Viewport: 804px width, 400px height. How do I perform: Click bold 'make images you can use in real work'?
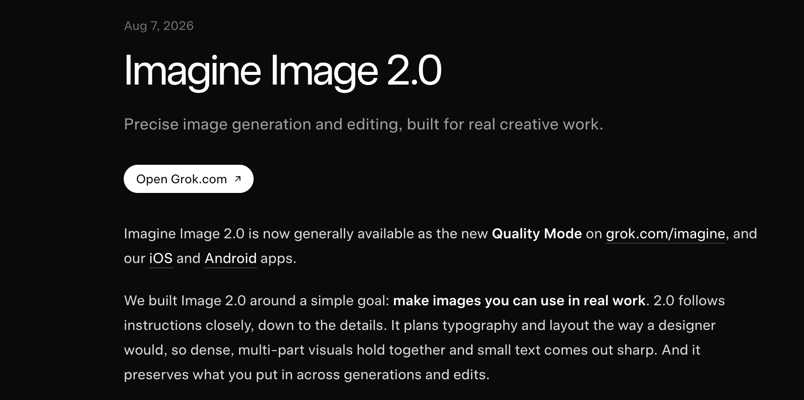click(x=519, y=300)
